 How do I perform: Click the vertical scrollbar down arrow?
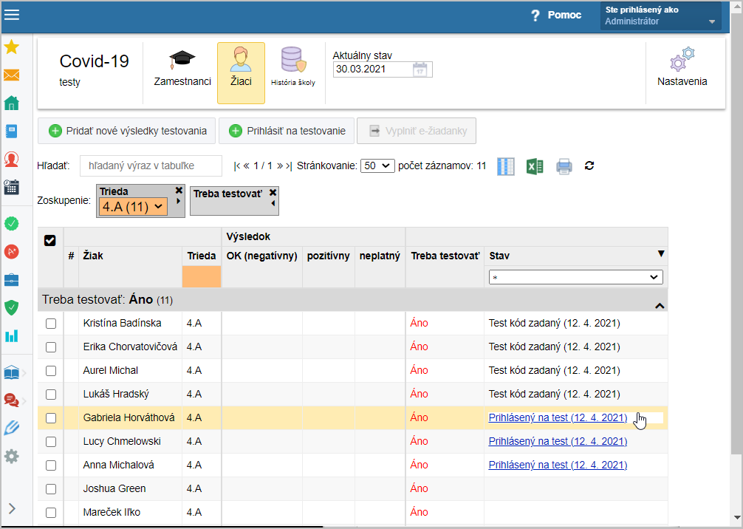point(737,518)
